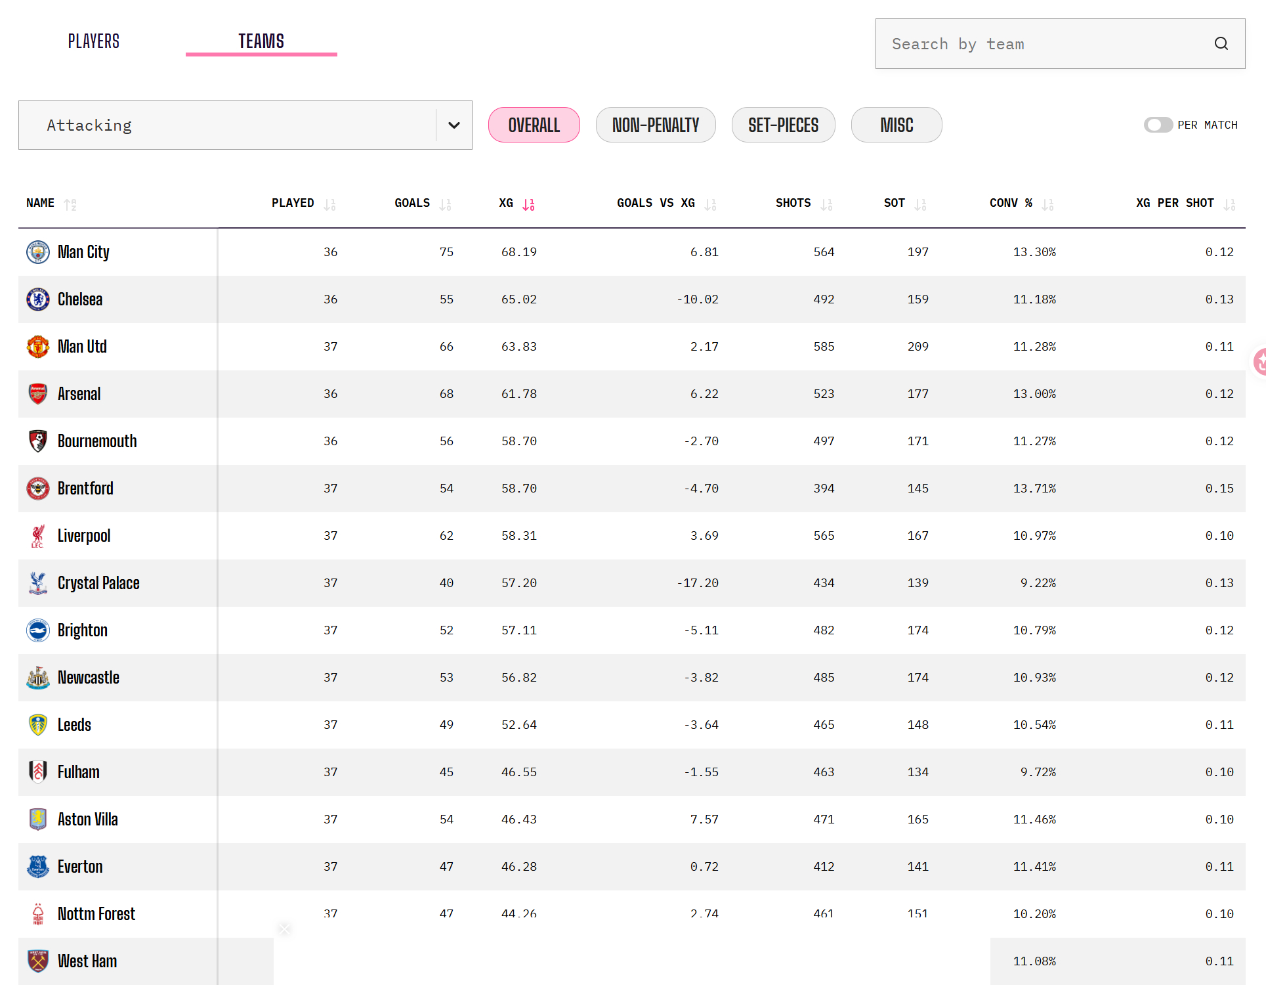The height and width of the screenshot is (985, 1266).
Task: Click Crystal Palace's Goals vs XG -17.20
Action: 698,583
